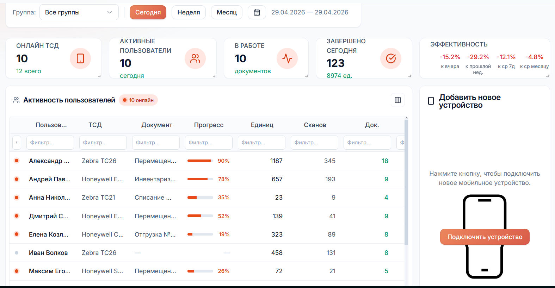Focus the Документ column filter field

coord(156,143)
